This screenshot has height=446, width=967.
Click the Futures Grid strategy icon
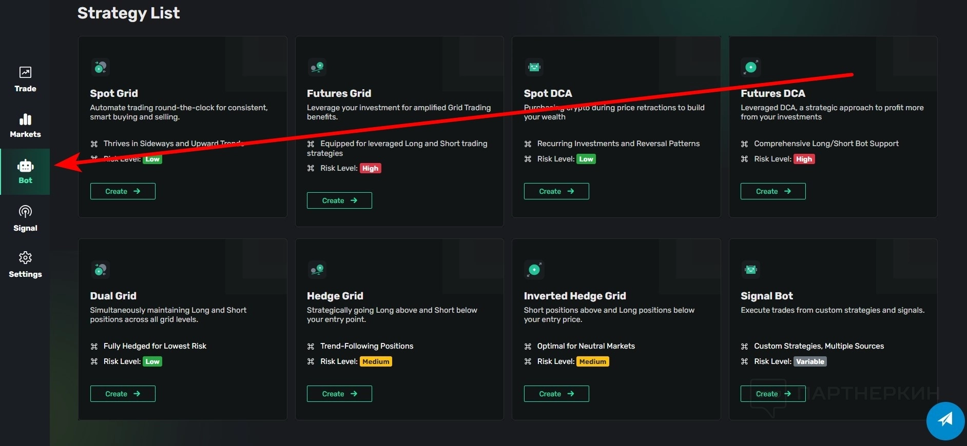(317, 67)
